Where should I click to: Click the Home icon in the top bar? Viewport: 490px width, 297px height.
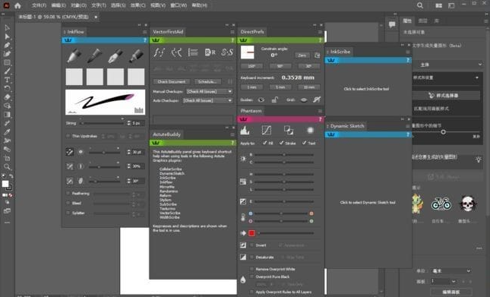click(x=17, y=5)
